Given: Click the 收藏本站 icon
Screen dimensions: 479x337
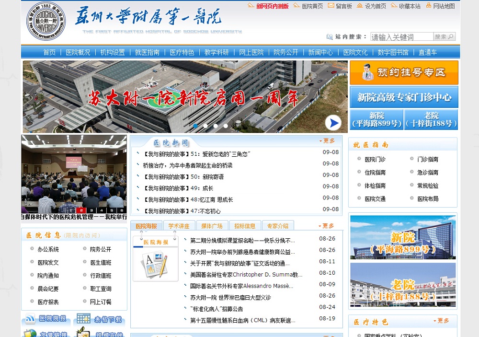Looking at the screenshot, I should click(394, 5).
